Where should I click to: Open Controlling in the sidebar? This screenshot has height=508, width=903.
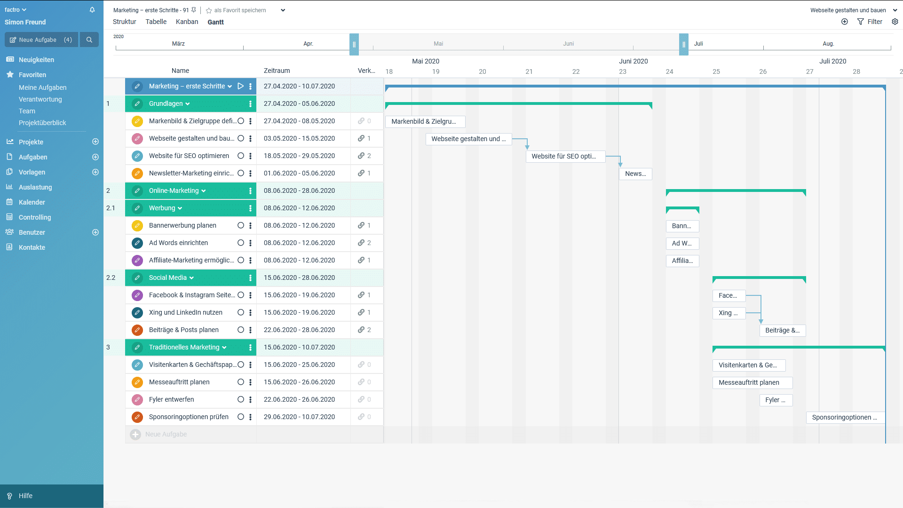(35, 217)
